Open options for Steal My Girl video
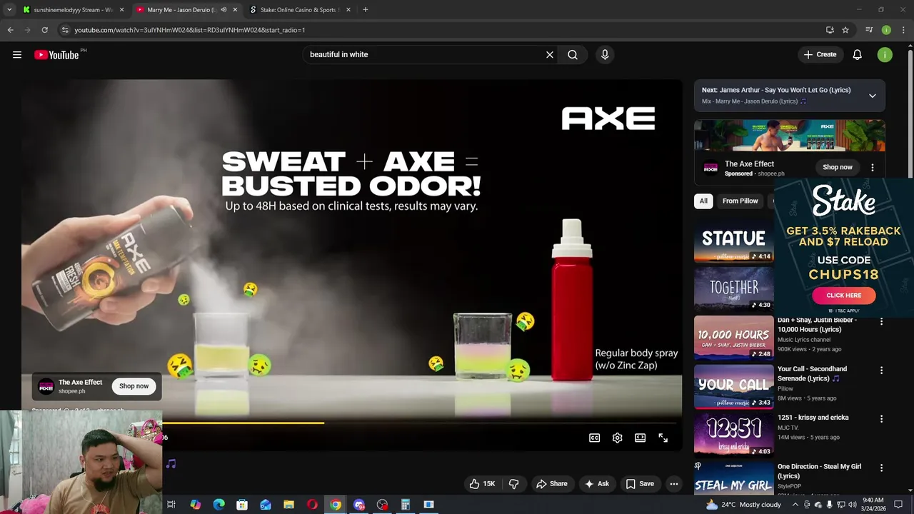 (881, 468)
